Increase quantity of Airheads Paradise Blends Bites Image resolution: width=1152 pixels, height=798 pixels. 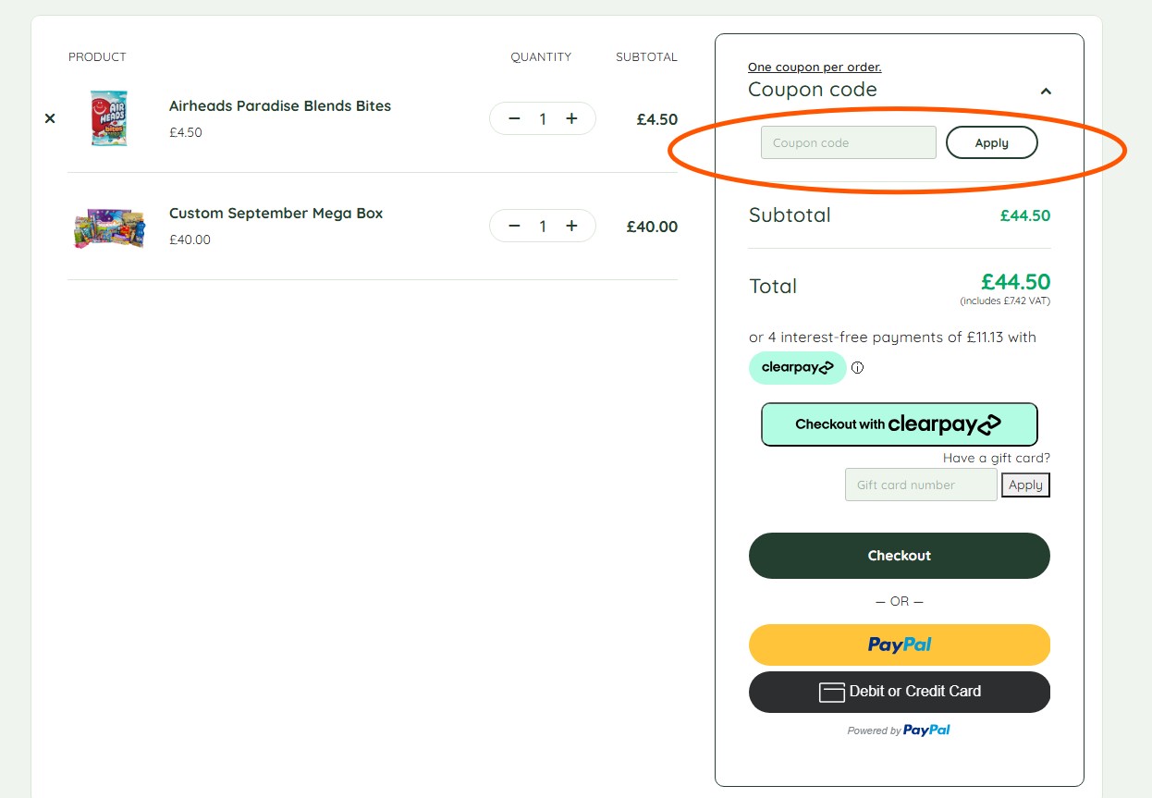click(x=571, y=118)
